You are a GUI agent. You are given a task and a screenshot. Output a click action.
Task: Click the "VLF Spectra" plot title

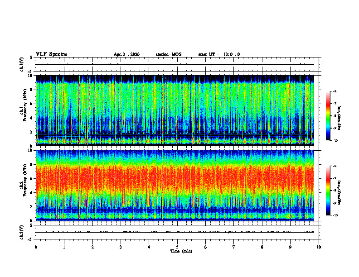pyautogui.click(x=51, y=54)
